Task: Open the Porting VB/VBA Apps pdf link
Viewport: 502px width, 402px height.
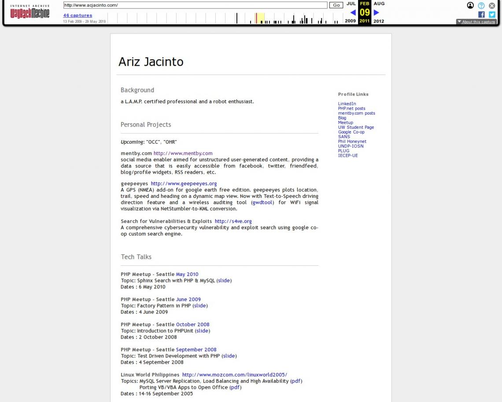Action: click(236, 387)
